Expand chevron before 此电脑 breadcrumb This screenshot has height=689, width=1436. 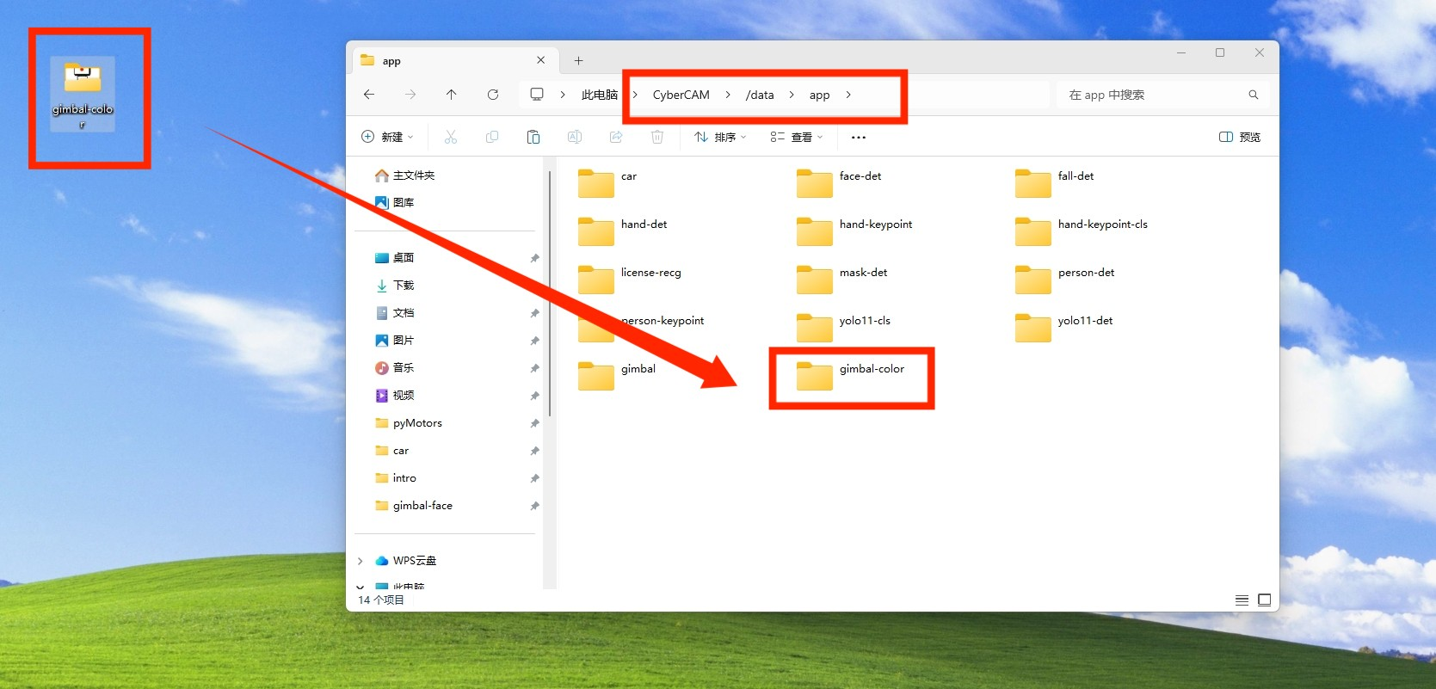[563, 95]
